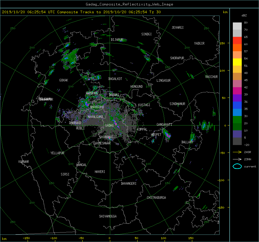This screenshot has width=259, height=242.
Task: Click the -150 tick on bottom axis
Action: [26, 238]
